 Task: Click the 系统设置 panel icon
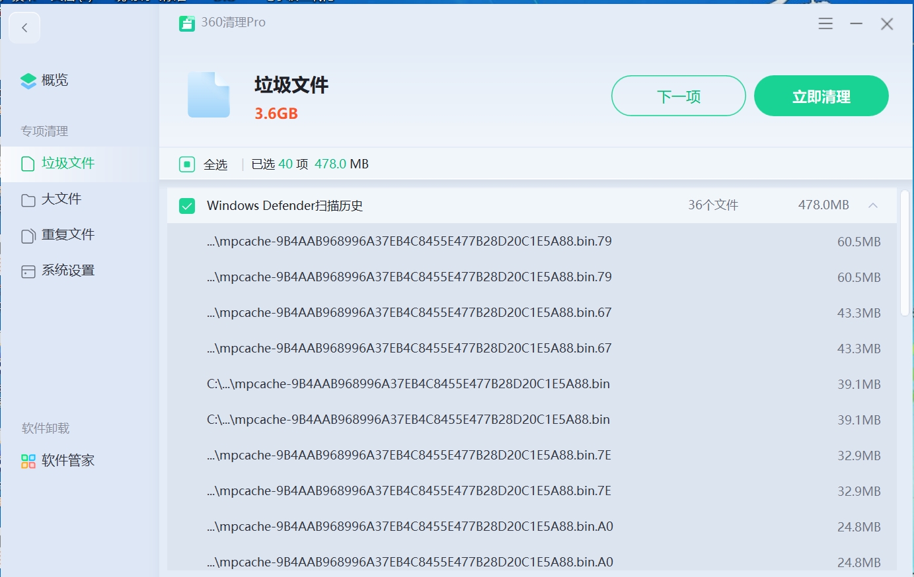pyautogui.click(x=28, y=271)
